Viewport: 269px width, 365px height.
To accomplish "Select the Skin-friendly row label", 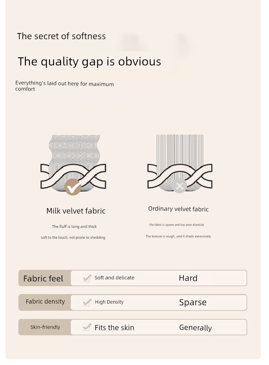I will [x=45, y=327].
